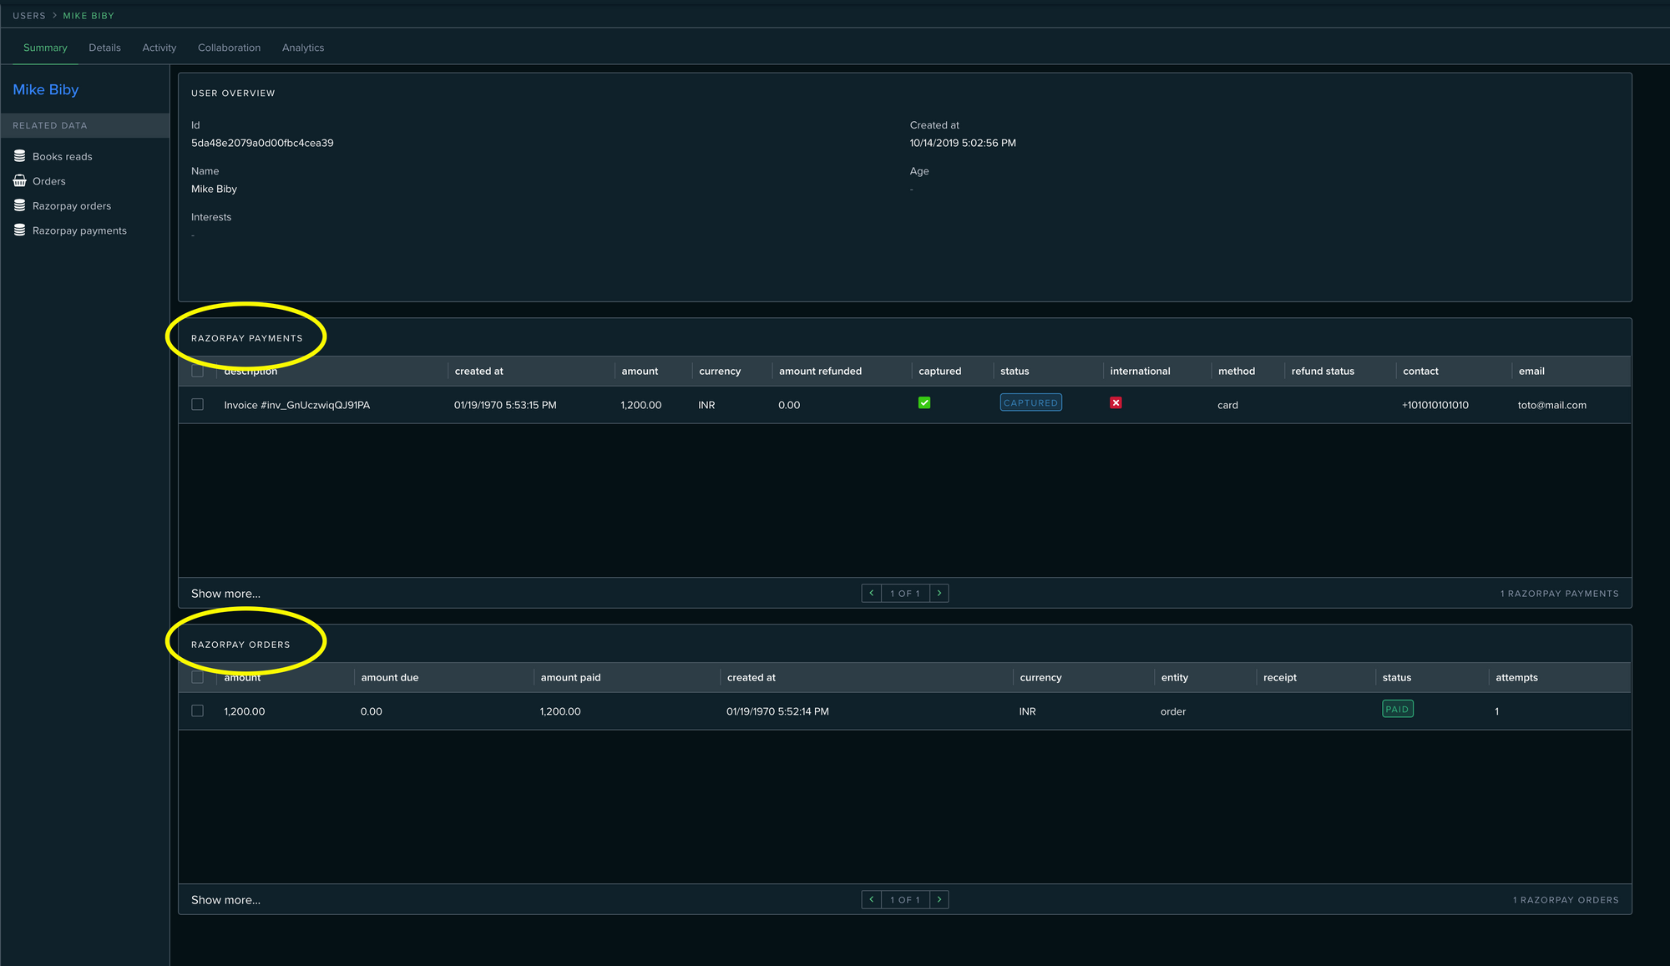Screen dimensions: 1670x966
Task: Open the Analytics tab
Action: tap(303, 48)
